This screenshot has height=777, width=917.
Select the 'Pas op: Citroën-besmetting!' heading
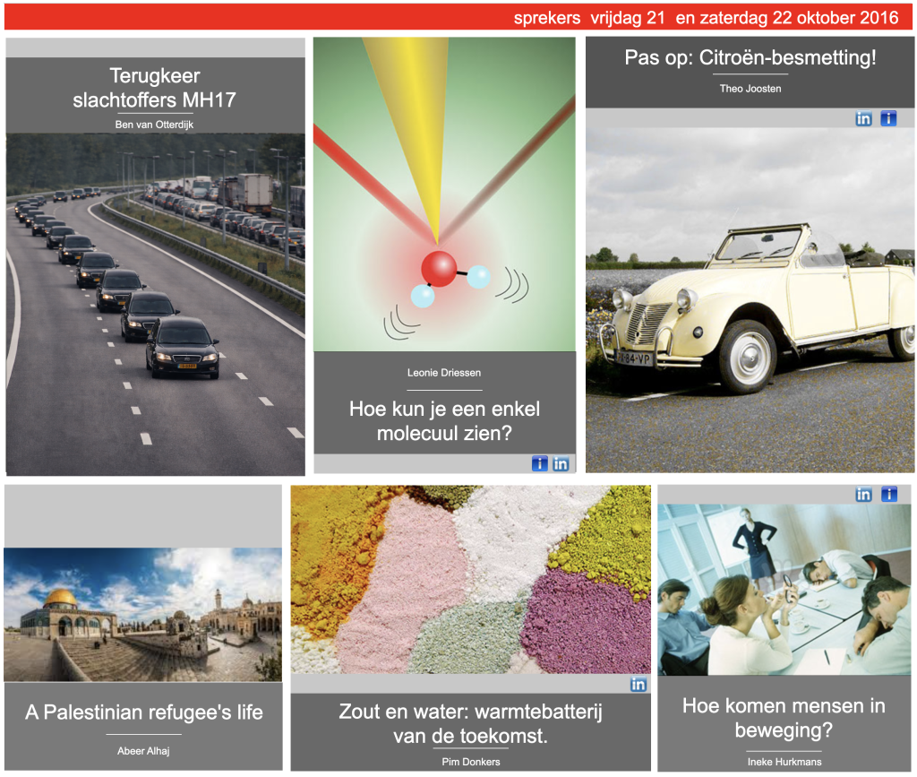(750, 58)
